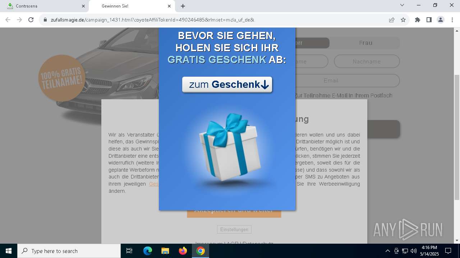Click the address bar URL
The height and width of the screenshot is (258, 460).
(x=152, y=20)
